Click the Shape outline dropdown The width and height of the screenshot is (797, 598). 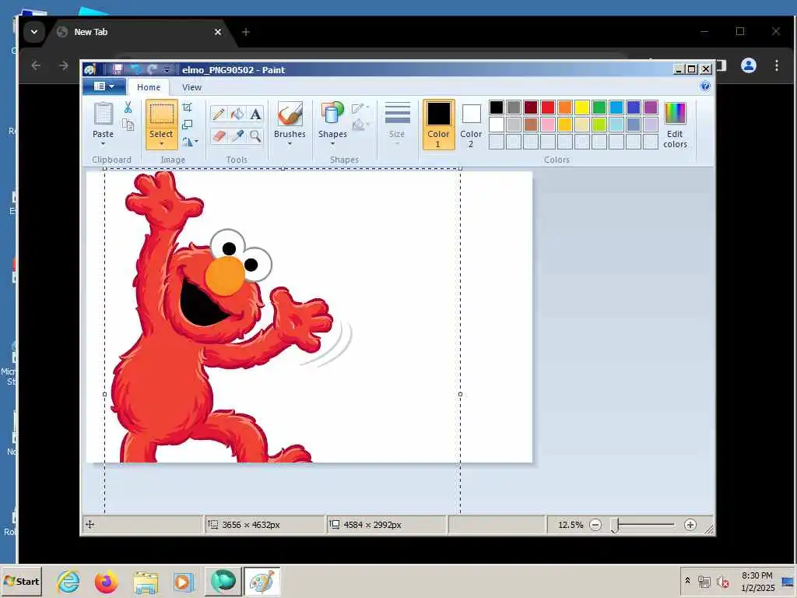tap(360, 107)
